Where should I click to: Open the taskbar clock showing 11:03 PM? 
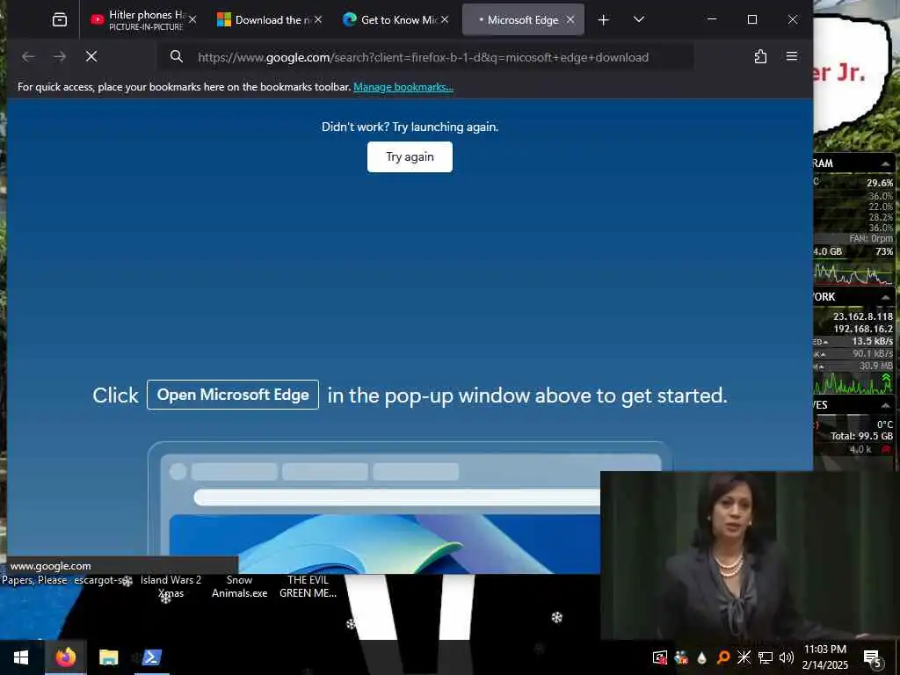click(x=824, y=657)
